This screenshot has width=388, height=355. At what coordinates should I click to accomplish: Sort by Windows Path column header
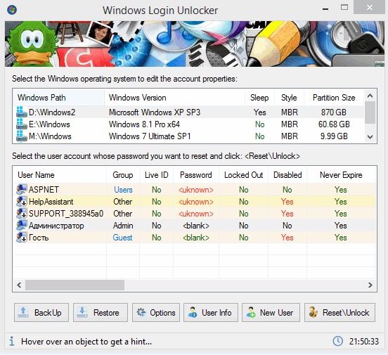(59, 98)
